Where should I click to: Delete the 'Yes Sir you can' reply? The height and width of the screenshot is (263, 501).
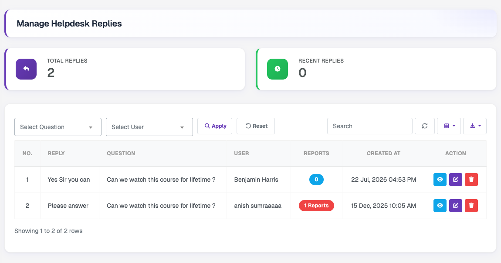(471, 180)
